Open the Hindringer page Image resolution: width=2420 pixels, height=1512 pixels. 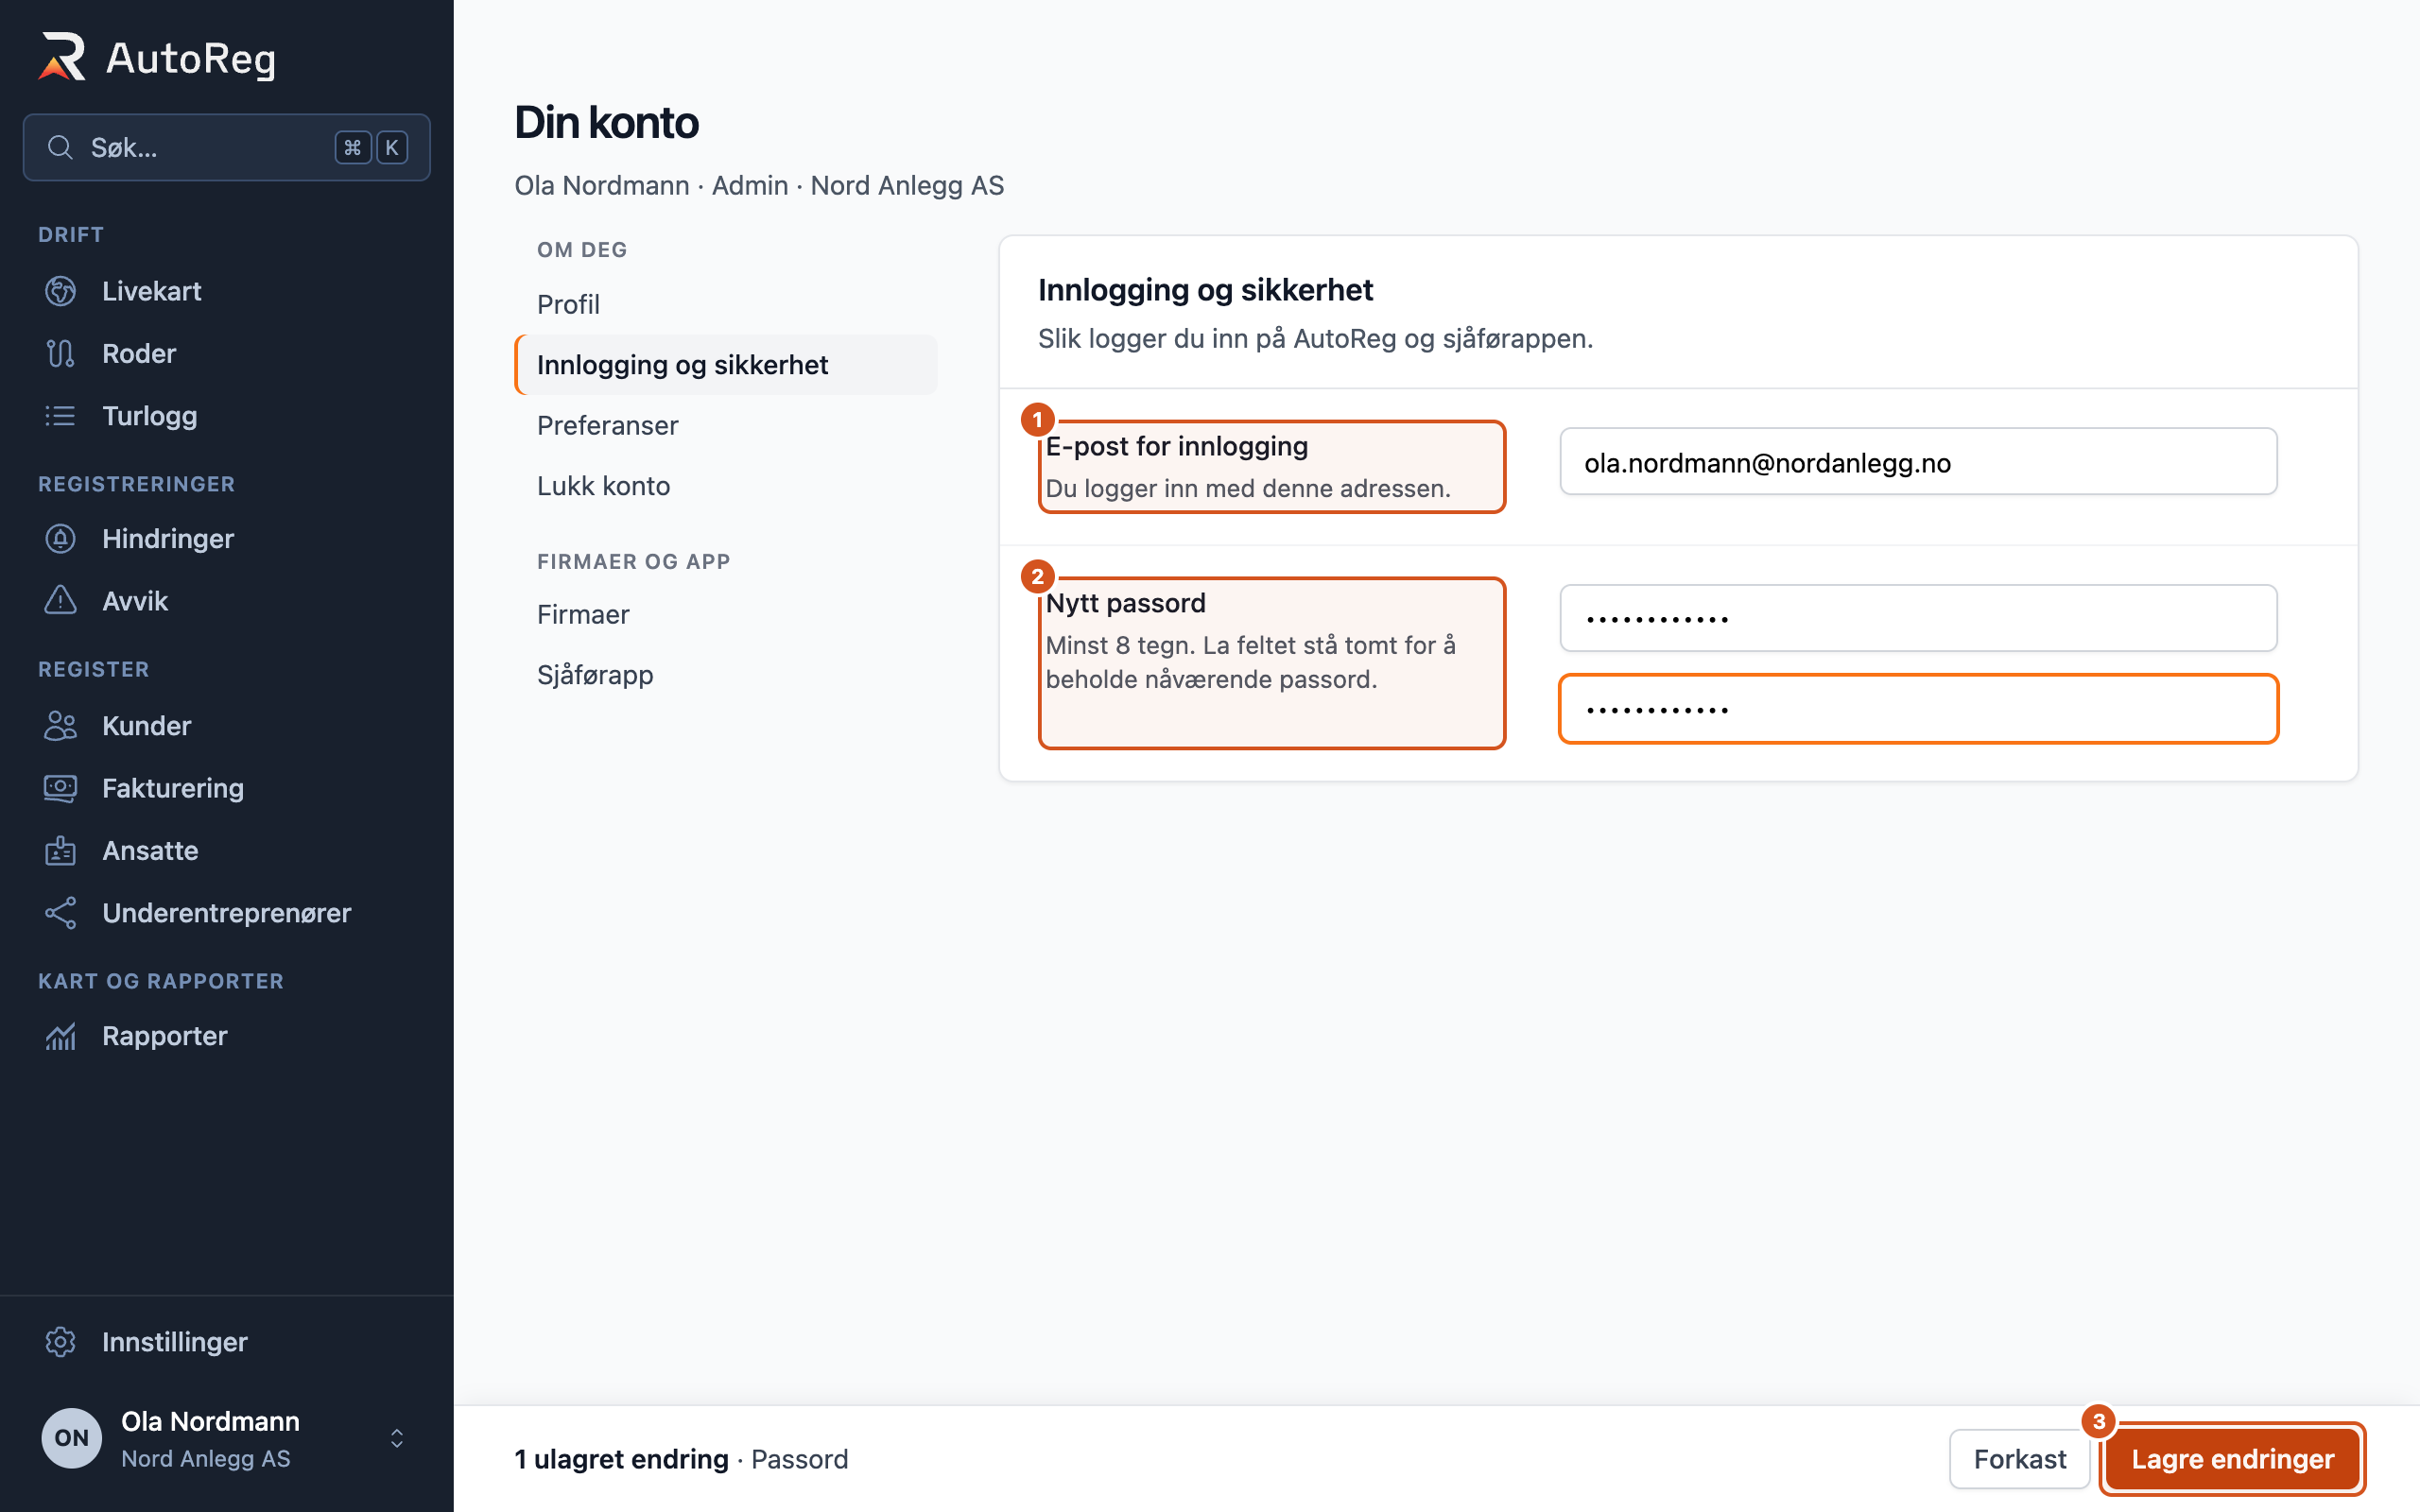(227, 538)
